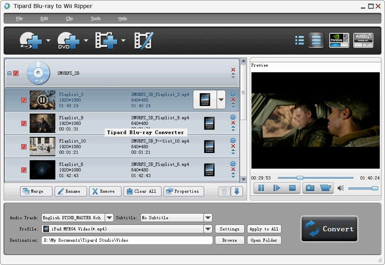The image size is (385, 265).
Task: Uncheck the Playlist_9 checkbox
Action: point(24,123)
